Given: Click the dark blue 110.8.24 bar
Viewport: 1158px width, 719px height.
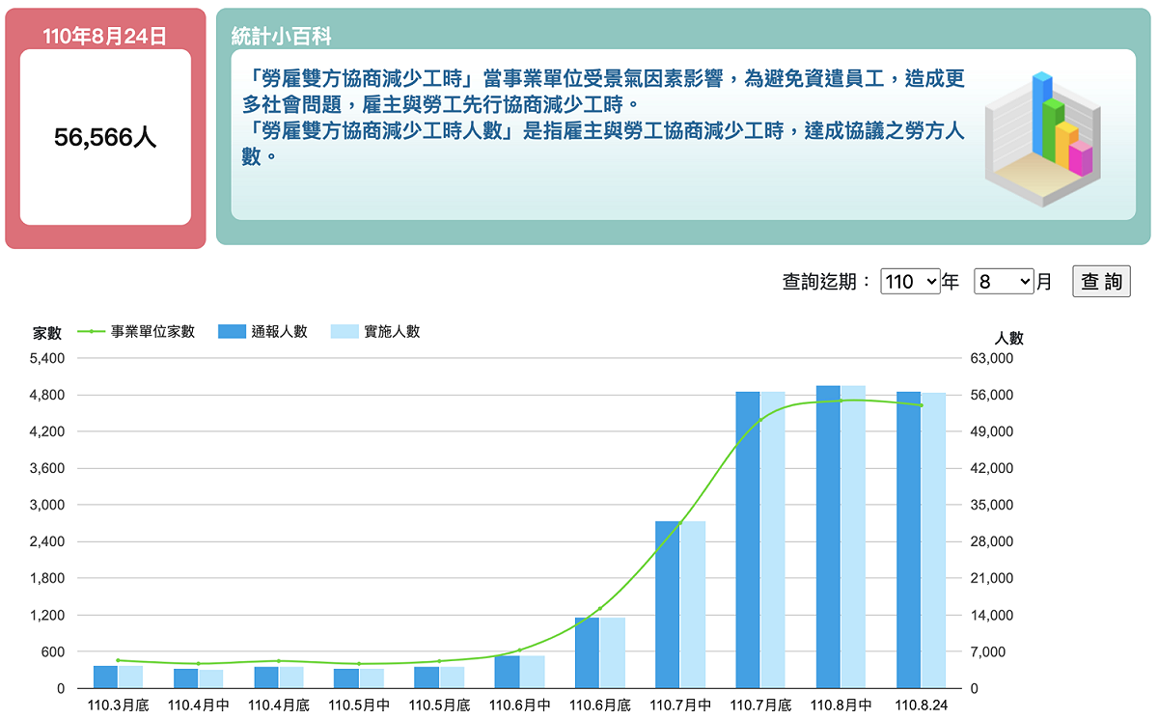Looking at the screenshot, I should [908, 539].
